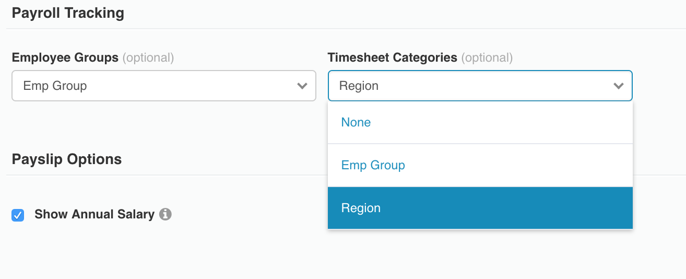The width and height of the screenshot is (686, 279).
Task: Click the Payroll Tracking section heading
Action: pos(68,13)
